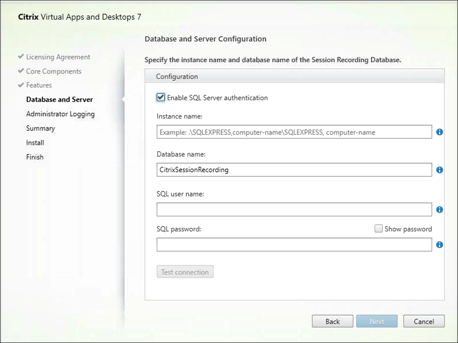458x343 pixels.
Task: Click the SQL user name input box
Action: coord(294,209)
